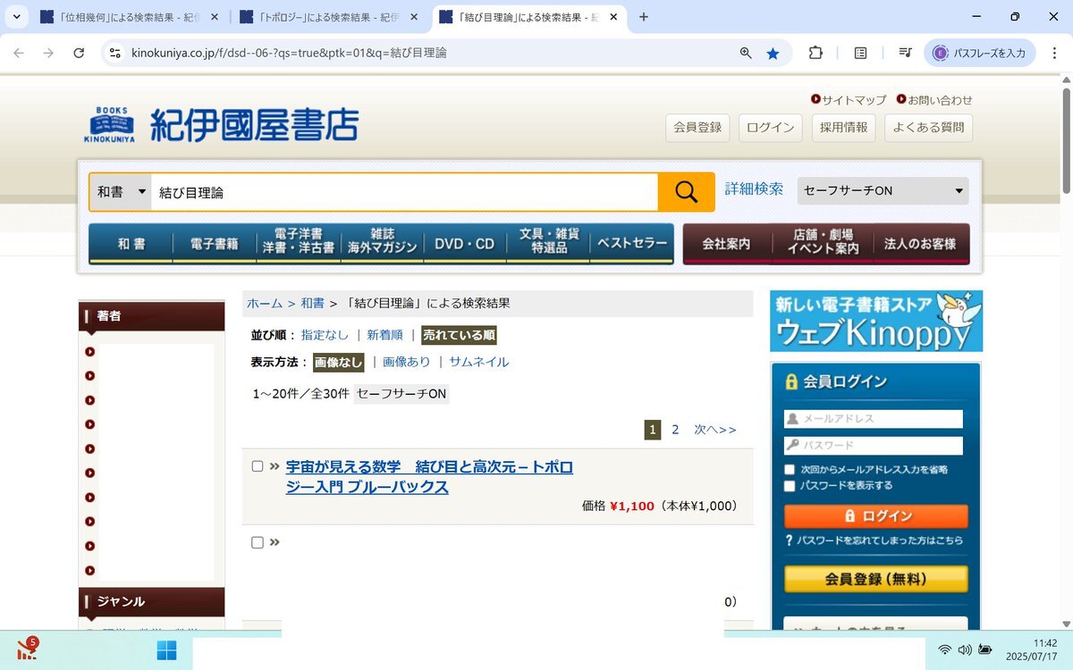Go forward with the browser arrow

tap(48, 54)
